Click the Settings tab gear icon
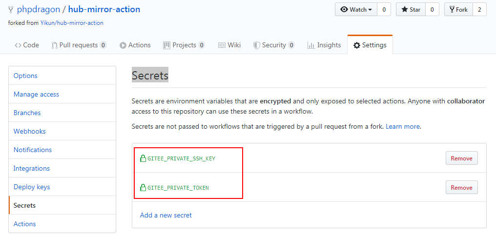The image size is (496, 236). (357, 45)
